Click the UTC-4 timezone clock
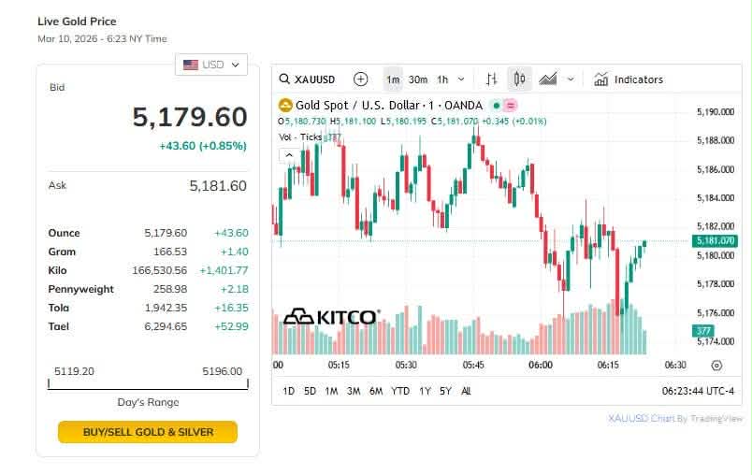This screenshot has width=752, height=475. click(x=698, y=391)
